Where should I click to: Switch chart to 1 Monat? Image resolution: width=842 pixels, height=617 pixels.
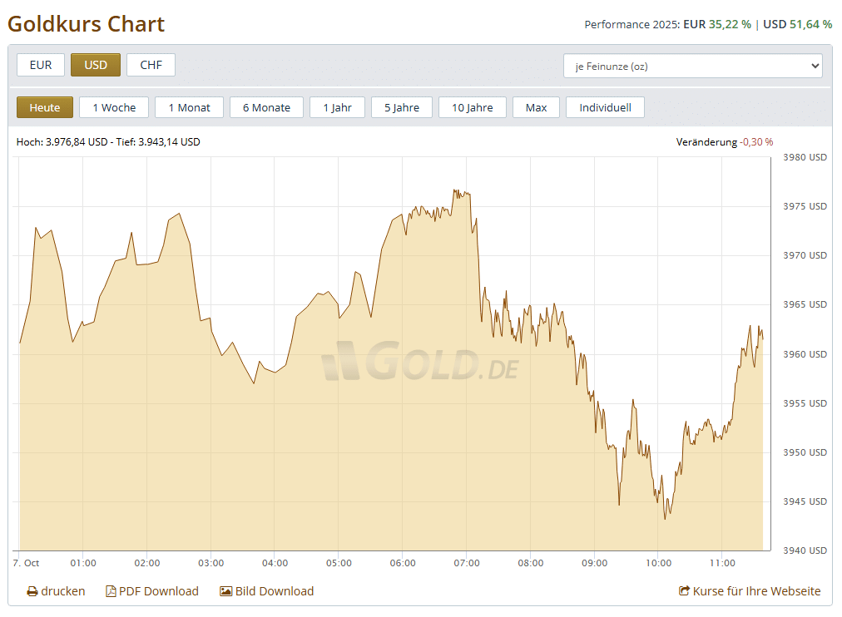point(189,107)
